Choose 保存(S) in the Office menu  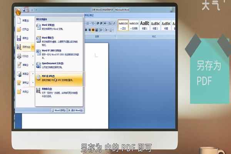tap(25, 38)
